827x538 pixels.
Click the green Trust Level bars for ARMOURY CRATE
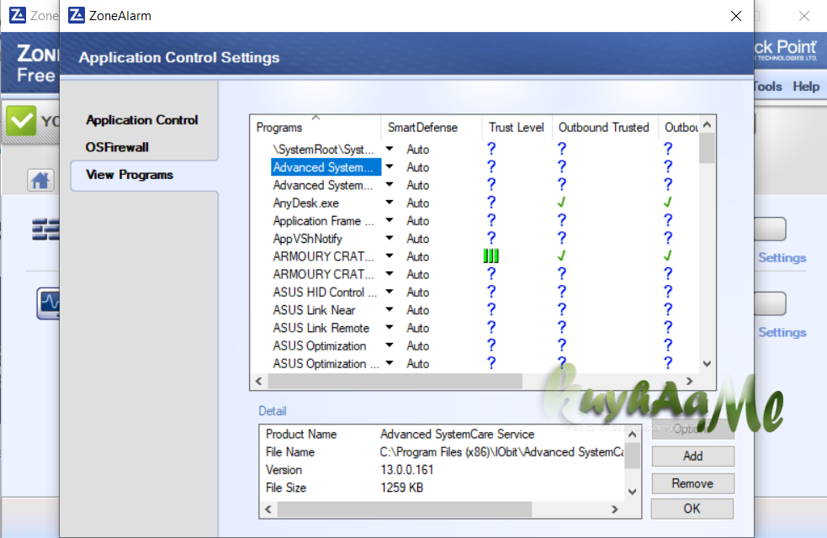click(491, 256)
